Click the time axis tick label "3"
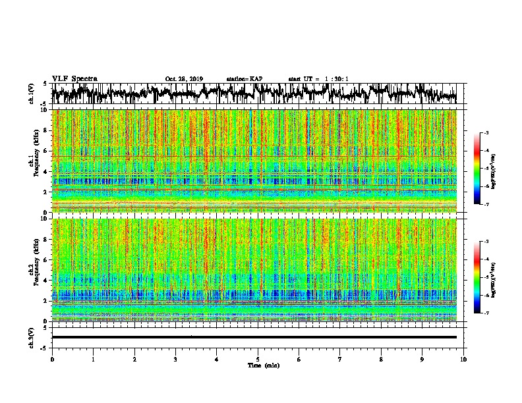Screen dimensions: 522x403 [x=175, y=360]
